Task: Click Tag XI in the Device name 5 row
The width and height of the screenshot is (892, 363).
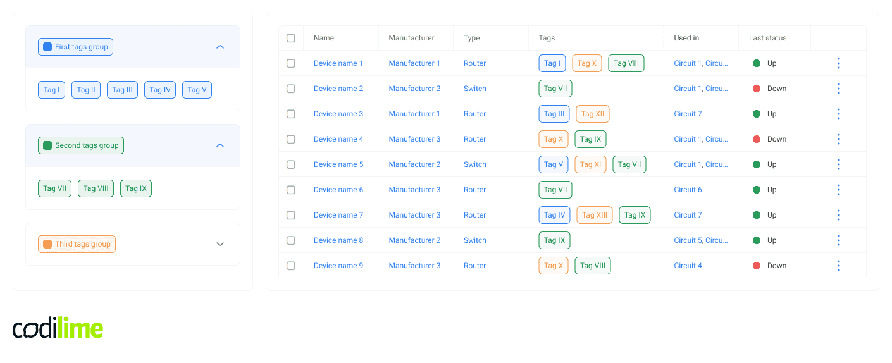Action: tap(591, 164)
